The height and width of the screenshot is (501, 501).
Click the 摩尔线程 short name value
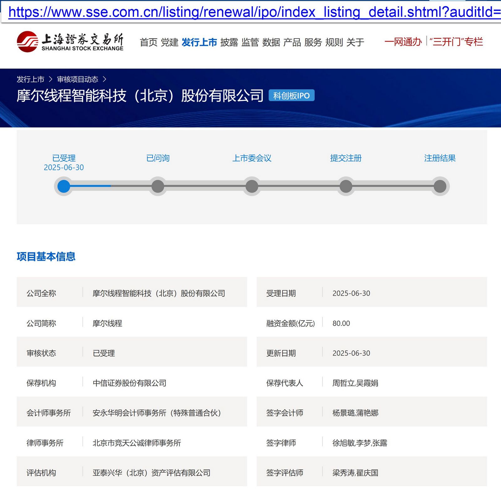point(107,323)
